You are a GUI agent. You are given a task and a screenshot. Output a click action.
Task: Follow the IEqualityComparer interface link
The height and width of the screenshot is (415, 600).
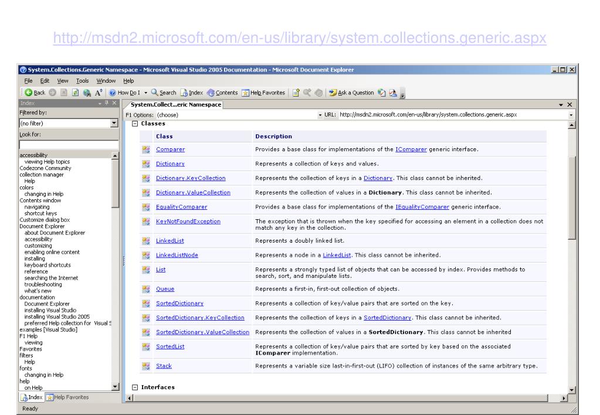422,207
